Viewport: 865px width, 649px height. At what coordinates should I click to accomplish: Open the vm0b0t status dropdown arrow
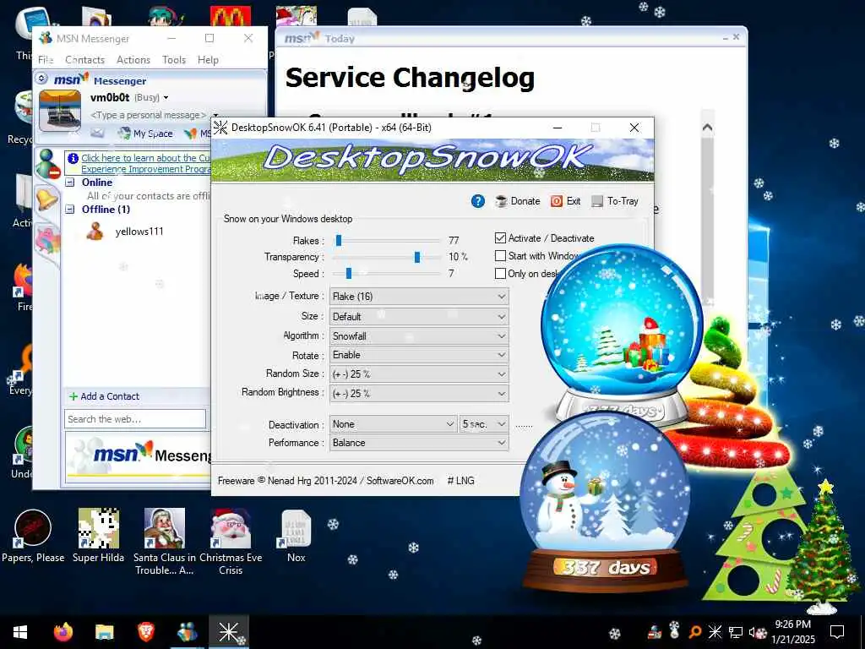pos(166,98)
